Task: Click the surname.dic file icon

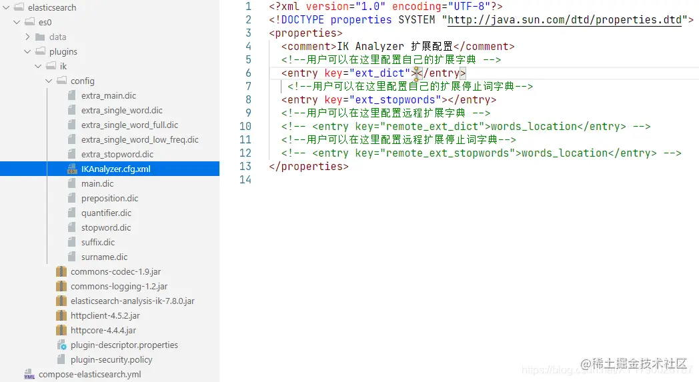Action: (x=72, y=257)
